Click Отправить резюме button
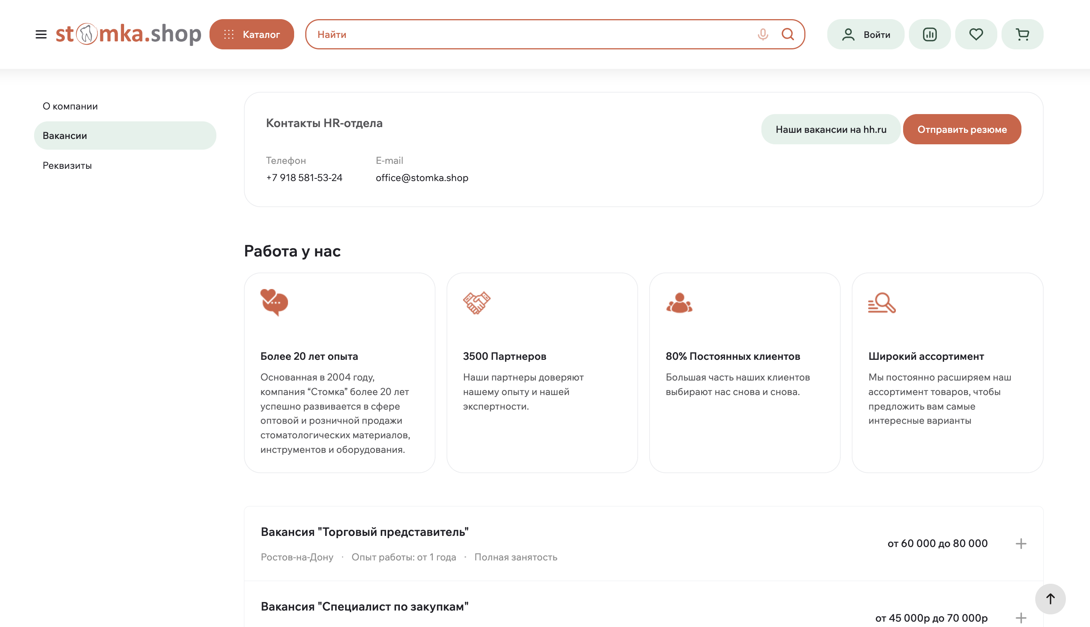This screenshot has height=627, width=1090. pyautogui.click(x=962, y=129)
